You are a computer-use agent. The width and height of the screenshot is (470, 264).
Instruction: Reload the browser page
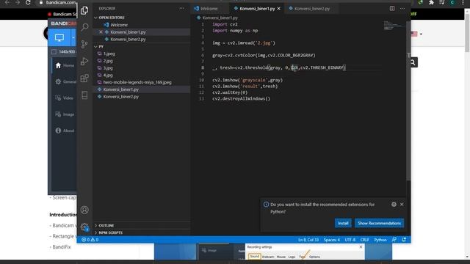(x=28, y=2)
